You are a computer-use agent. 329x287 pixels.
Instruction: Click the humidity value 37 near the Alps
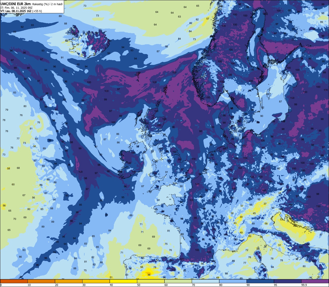pyautogui.click(x=265, y=204)
